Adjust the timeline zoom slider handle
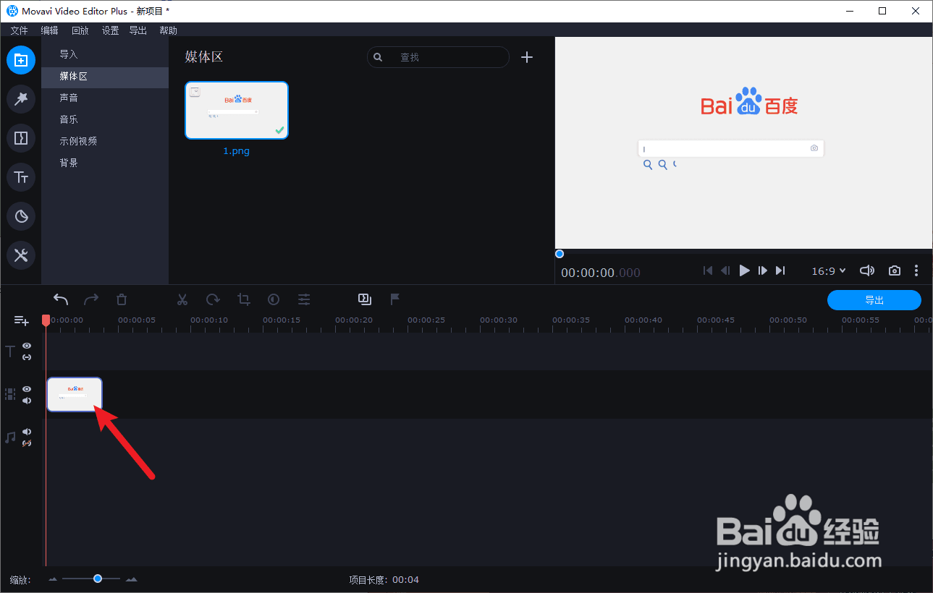This screenshot has width=933, height=593. click(x=98, y=579)
